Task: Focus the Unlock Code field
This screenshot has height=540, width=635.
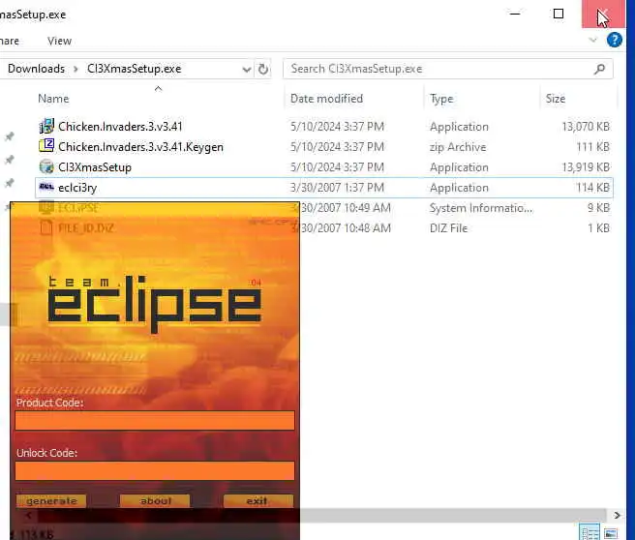Action: [x=155, y=470]
